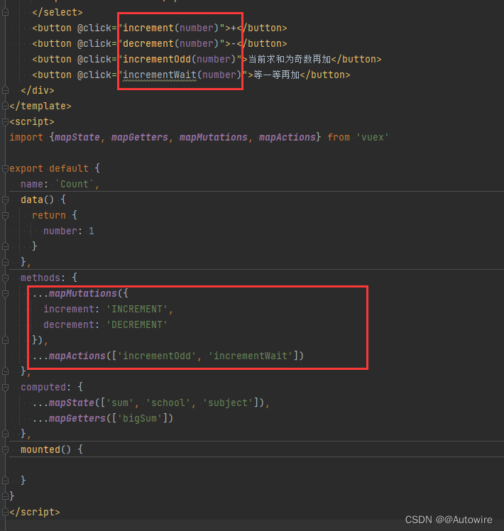Select mapGetters in the import statement
This screenshot has width=504, height=531.
[x=140, y=137]
